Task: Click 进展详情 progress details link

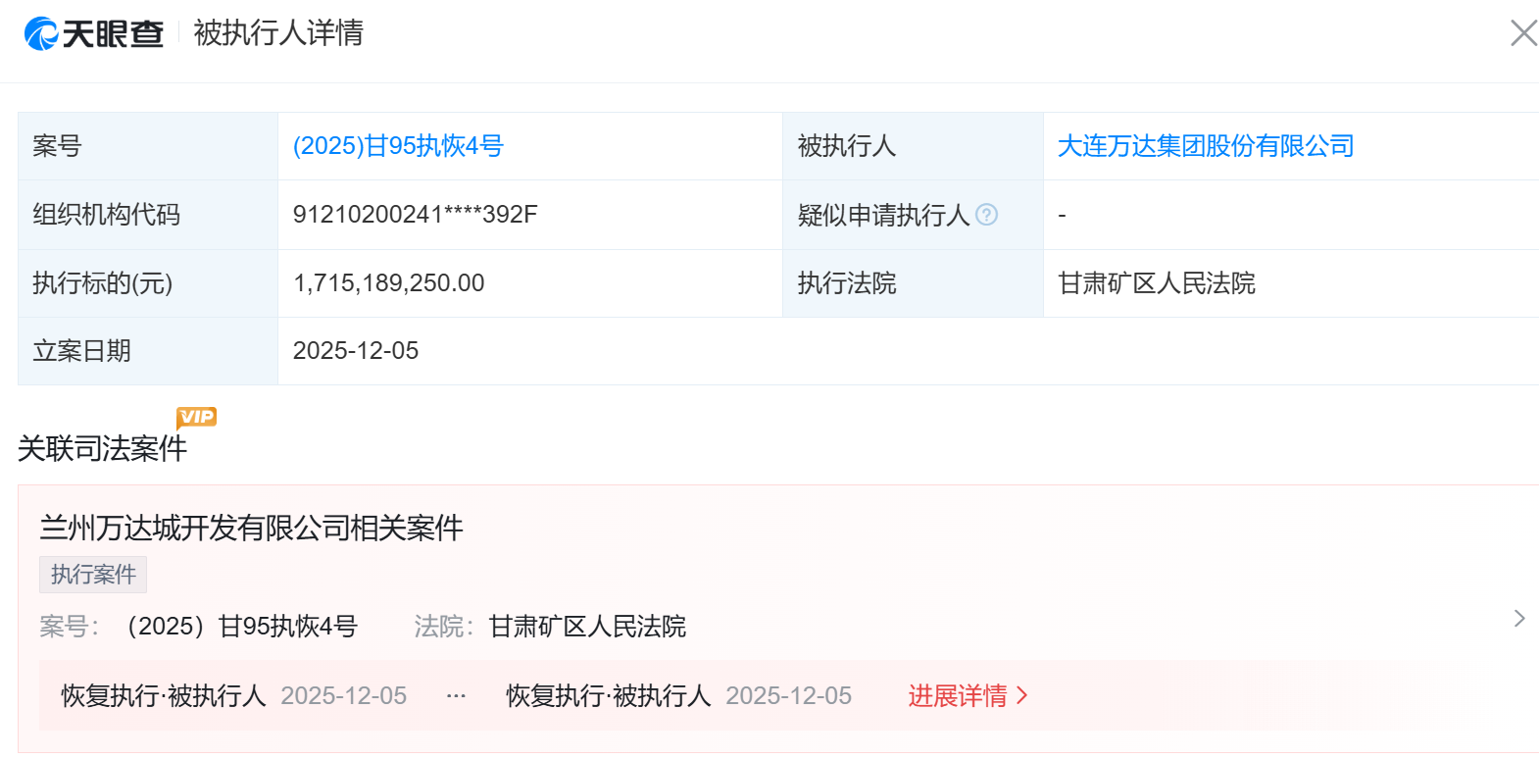Action: tap(968, 696)
